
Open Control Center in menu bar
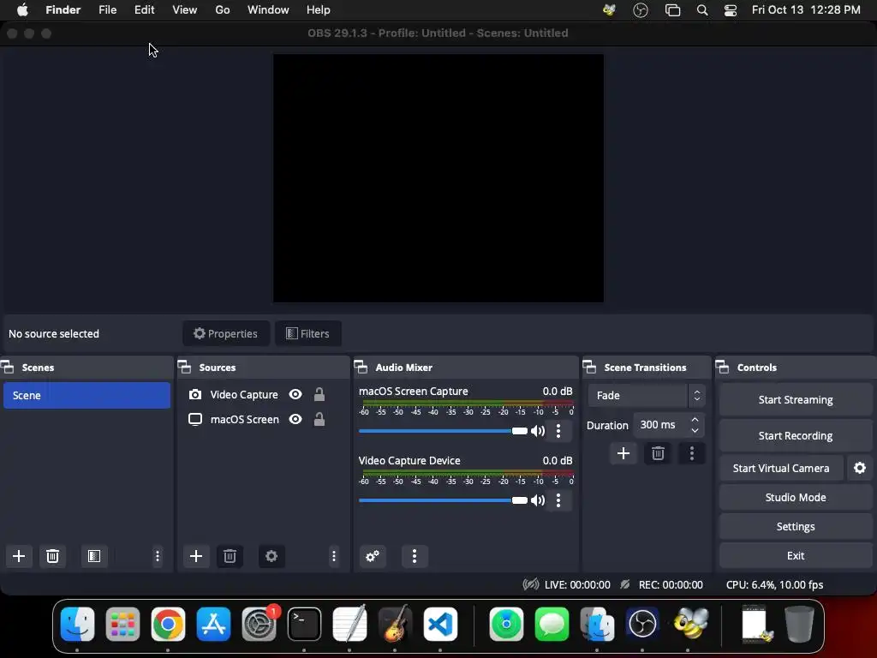731,10
